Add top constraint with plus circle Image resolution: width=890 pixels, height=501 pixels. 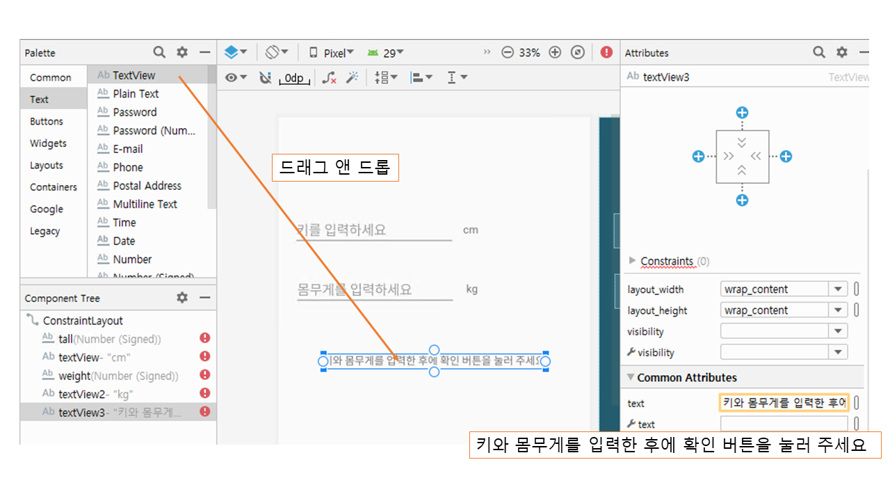(742, 113)
